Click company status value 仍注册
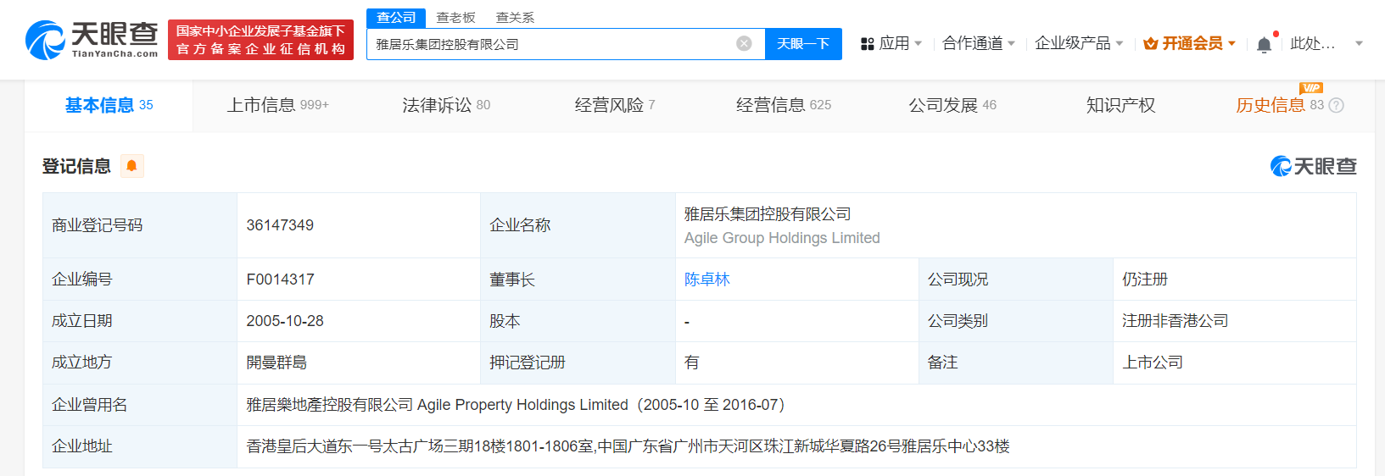 coord(1145,280)
